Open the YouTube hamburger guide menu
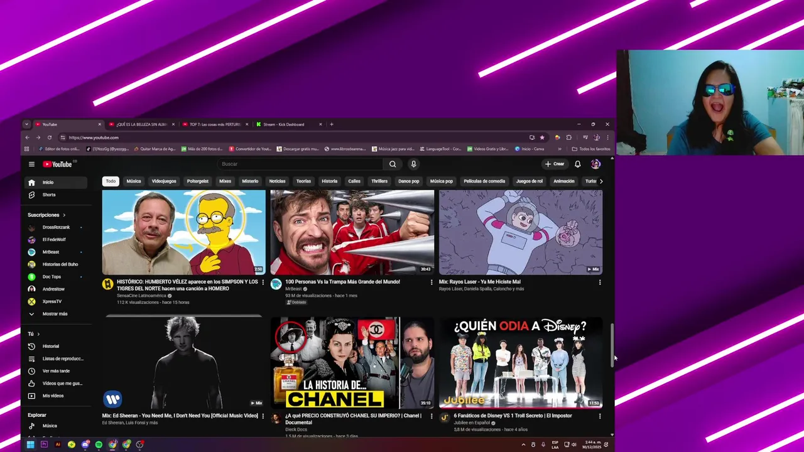Viewport: 804px width, 452px height. click(31, 164)
